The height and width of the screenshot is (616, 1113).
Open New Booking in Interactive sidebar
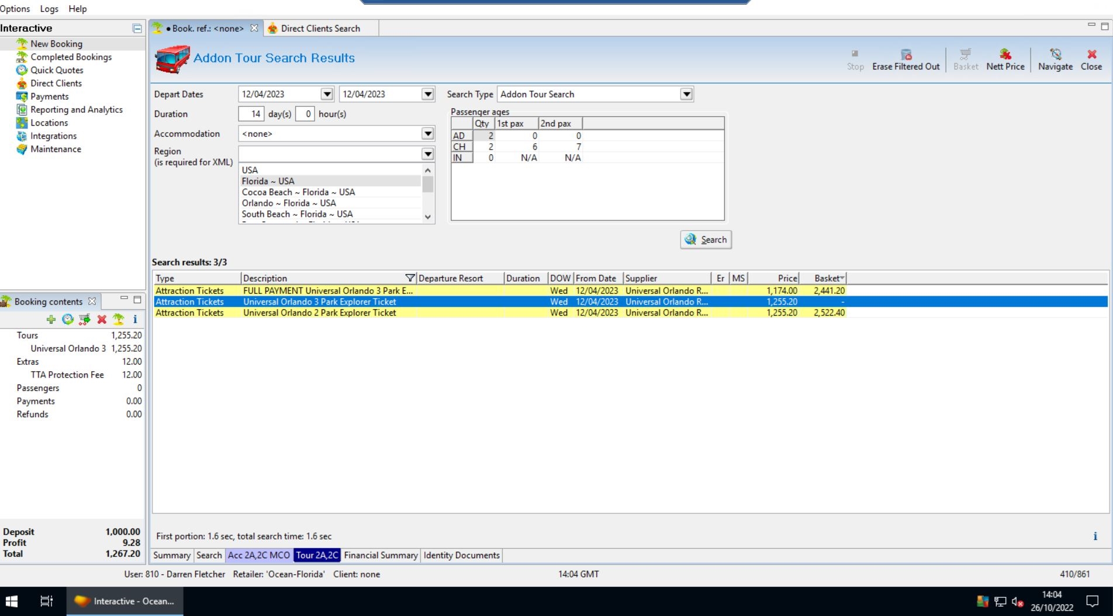click(x=56, y=44)
